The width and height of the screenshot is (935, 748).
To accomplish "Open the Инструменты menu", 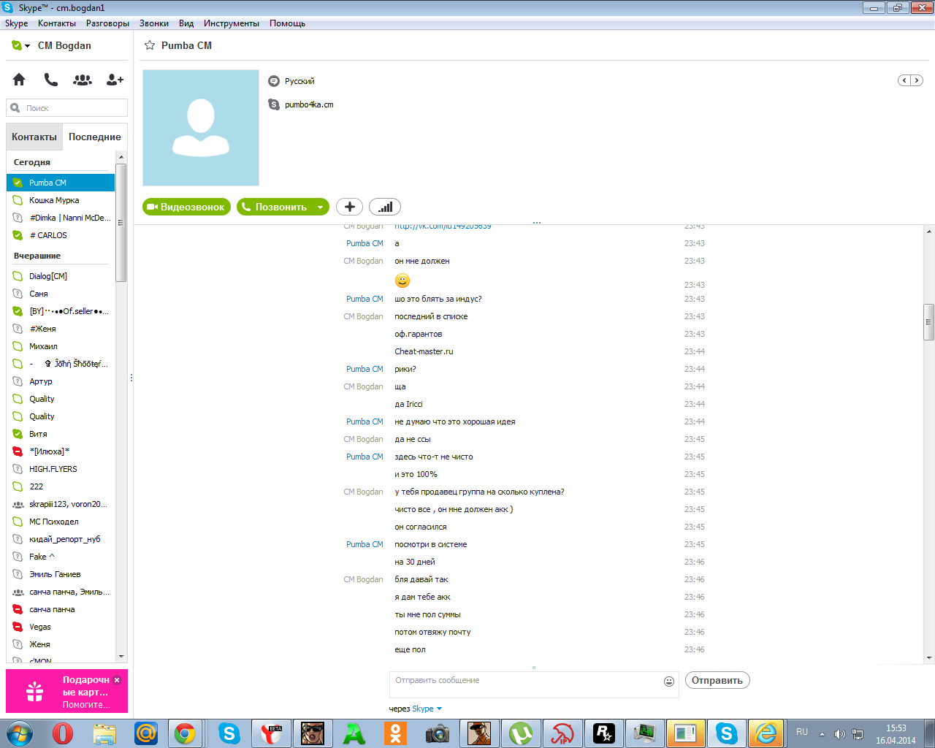I will (232, 23).
